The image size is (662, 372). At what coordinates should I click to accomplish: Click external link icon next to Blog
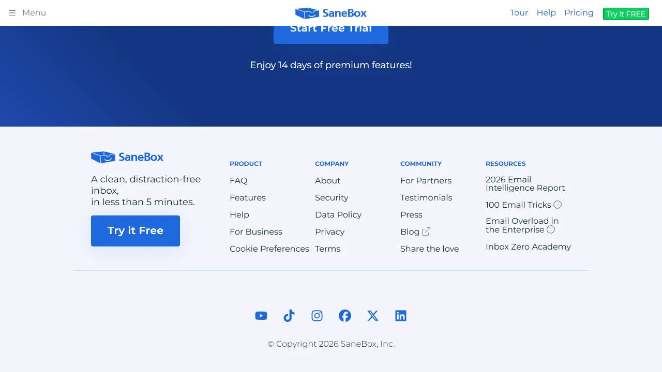click(x=426, y=231)
